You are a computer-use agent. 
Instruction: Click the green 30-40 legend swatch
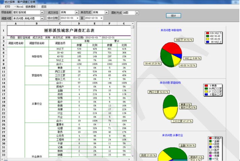(x=208, y=36)
